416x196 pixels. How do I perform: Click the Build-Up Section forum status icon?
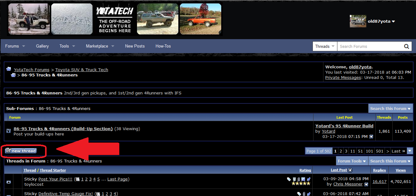click(8, 131)
